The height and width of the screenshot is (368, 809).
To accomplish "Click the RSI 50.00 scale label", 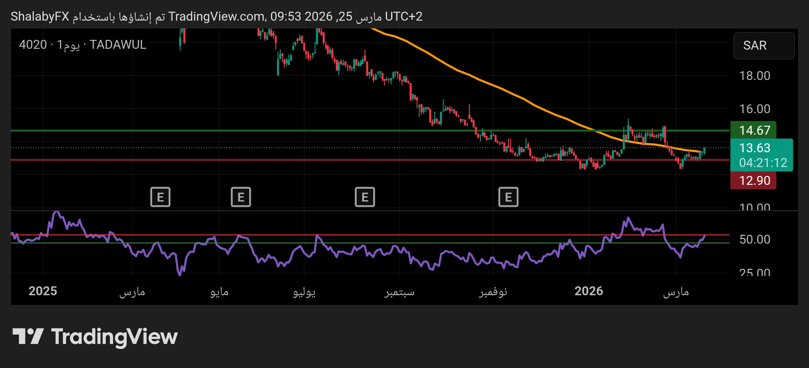I will pyautogui.click(x=754, y=239).
